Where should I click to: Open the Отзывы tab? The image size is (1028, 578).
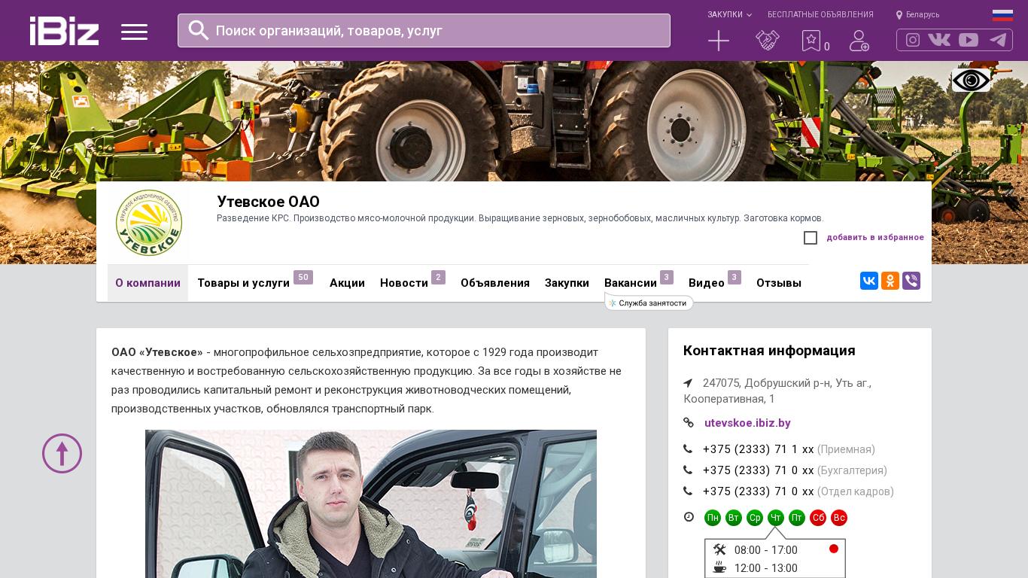pos(779,283)
